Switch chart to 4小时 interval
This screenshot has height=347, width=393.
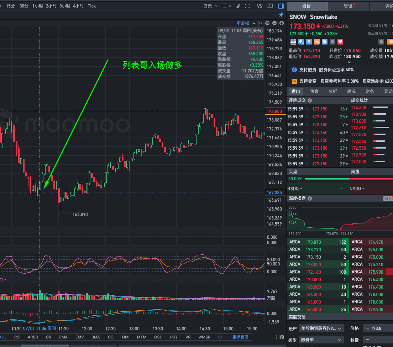[78, 6]
